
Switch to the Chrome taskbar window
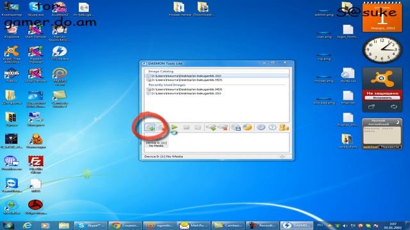(x=125, y=226)
